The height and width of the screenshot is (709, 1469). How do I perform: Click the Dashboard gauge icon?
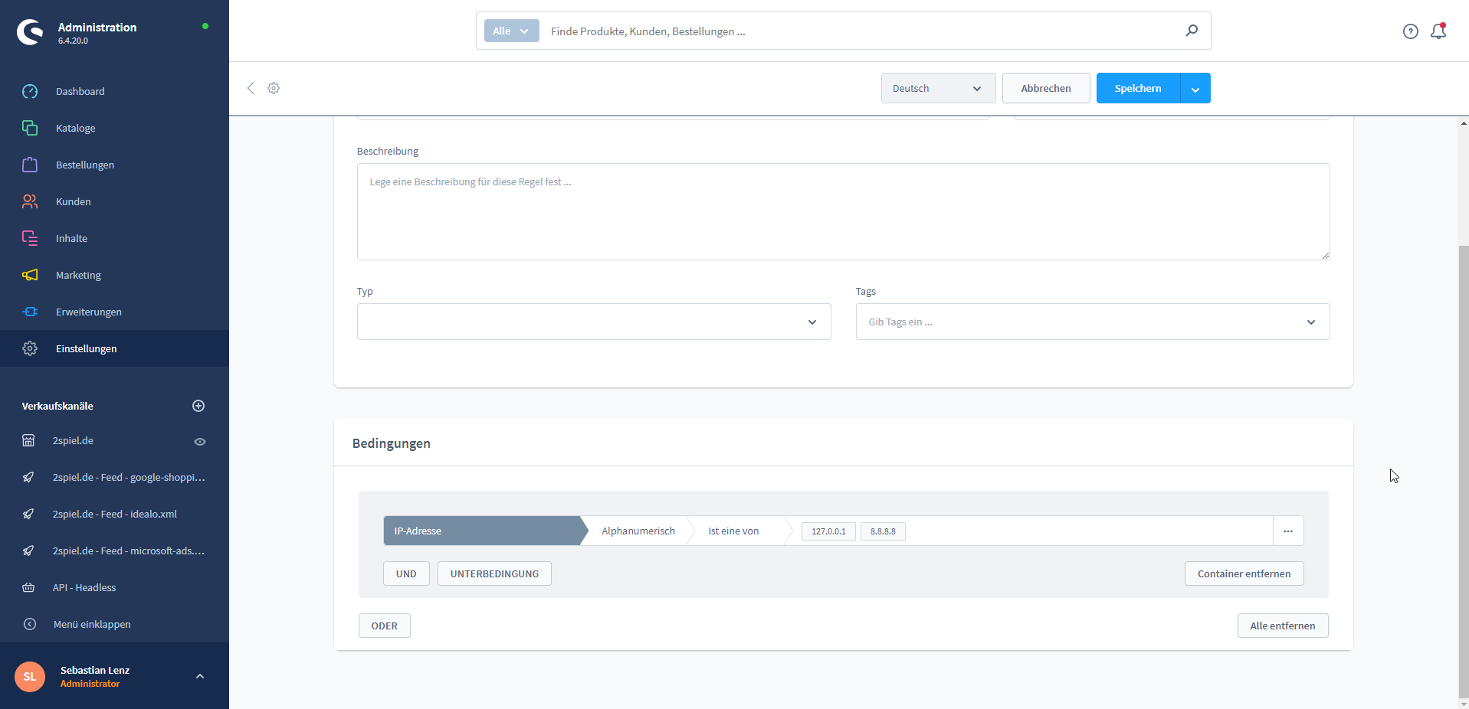coord(30,91)
